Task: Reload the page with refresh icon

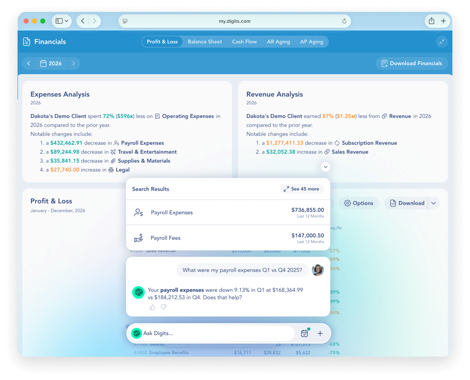Action: click(x=344, y=21)
